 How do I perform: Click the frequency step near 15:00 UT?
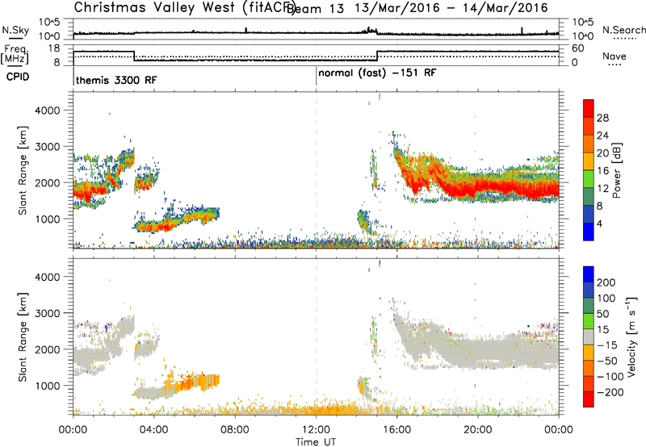(377, 56)
